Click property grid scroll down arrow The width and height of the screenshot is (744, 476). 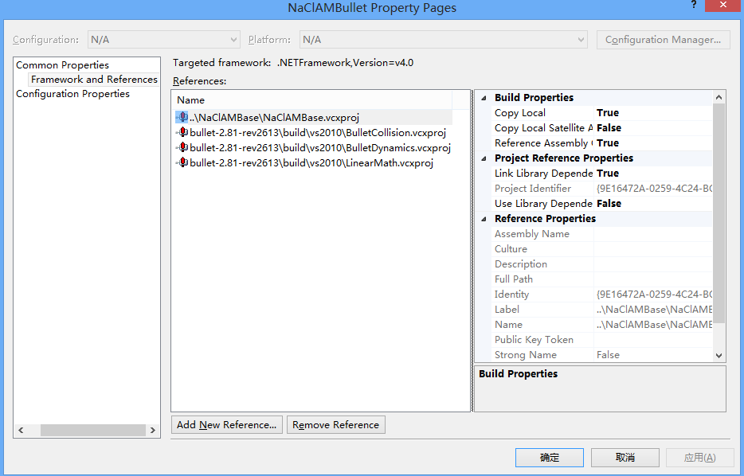pyautogui.click(x=719, y=356)
